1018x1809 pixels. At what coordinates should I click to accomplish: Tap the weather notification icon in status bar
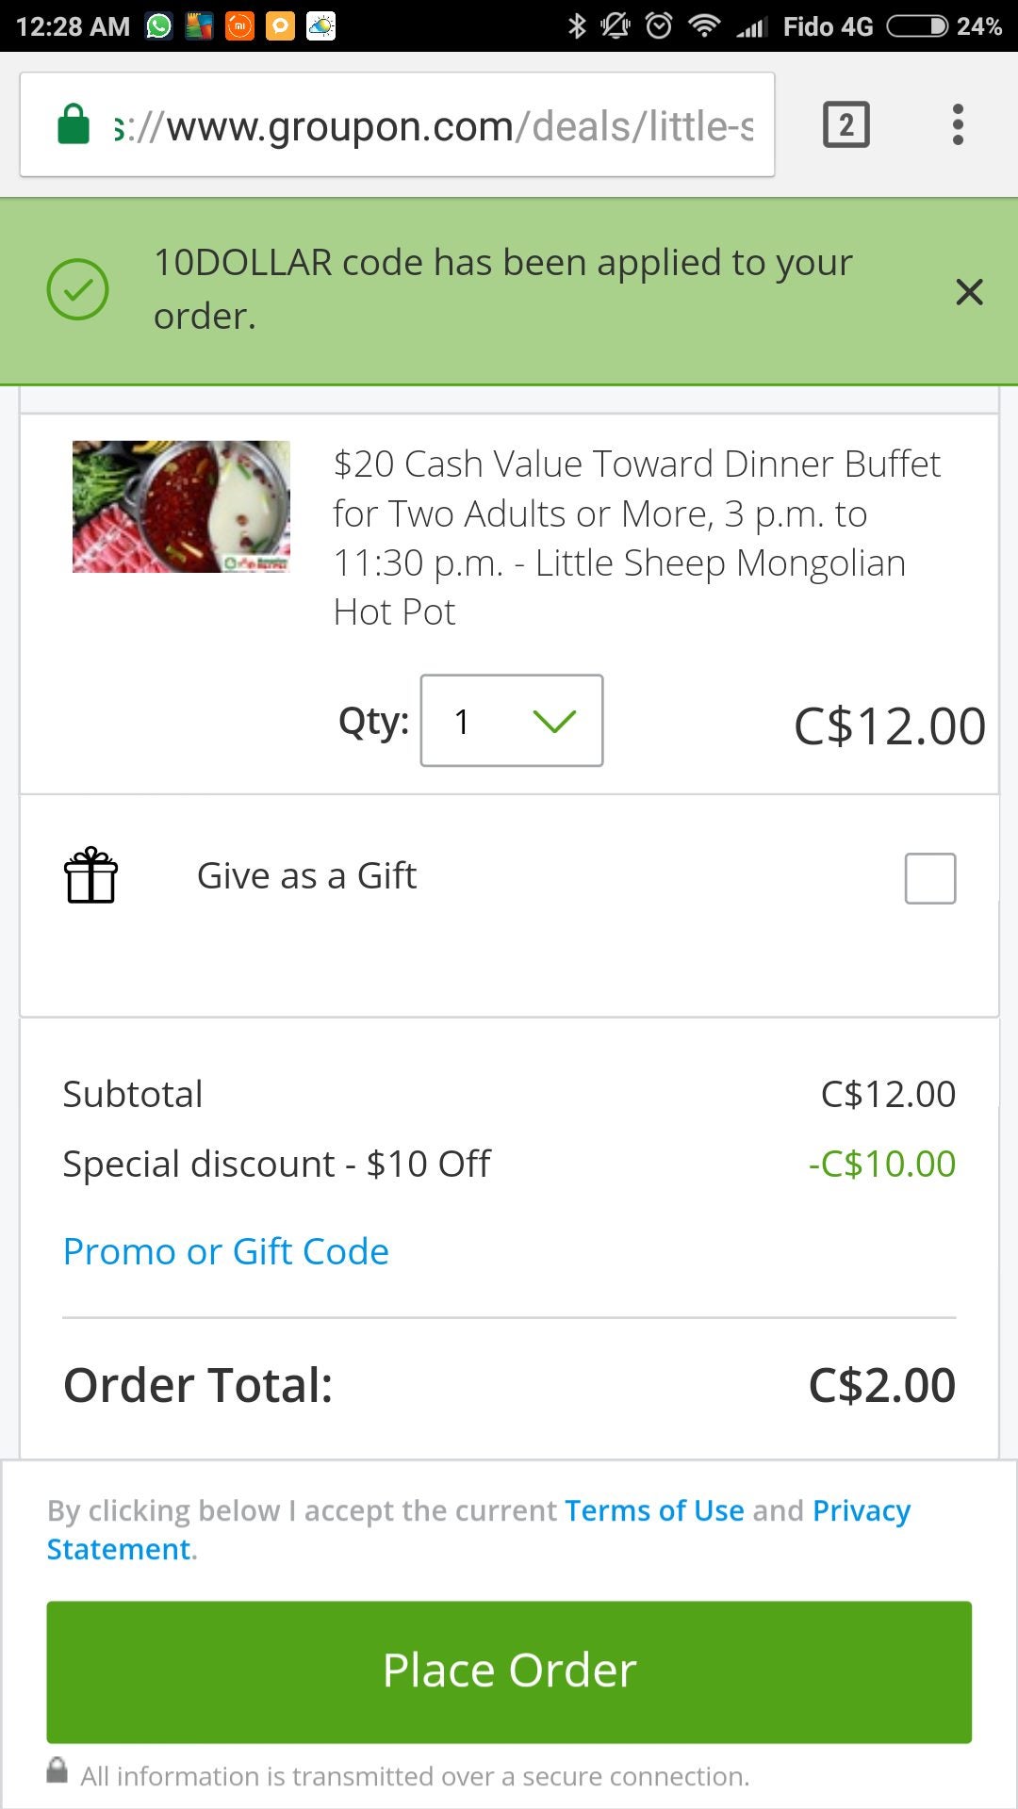[321, 26]
